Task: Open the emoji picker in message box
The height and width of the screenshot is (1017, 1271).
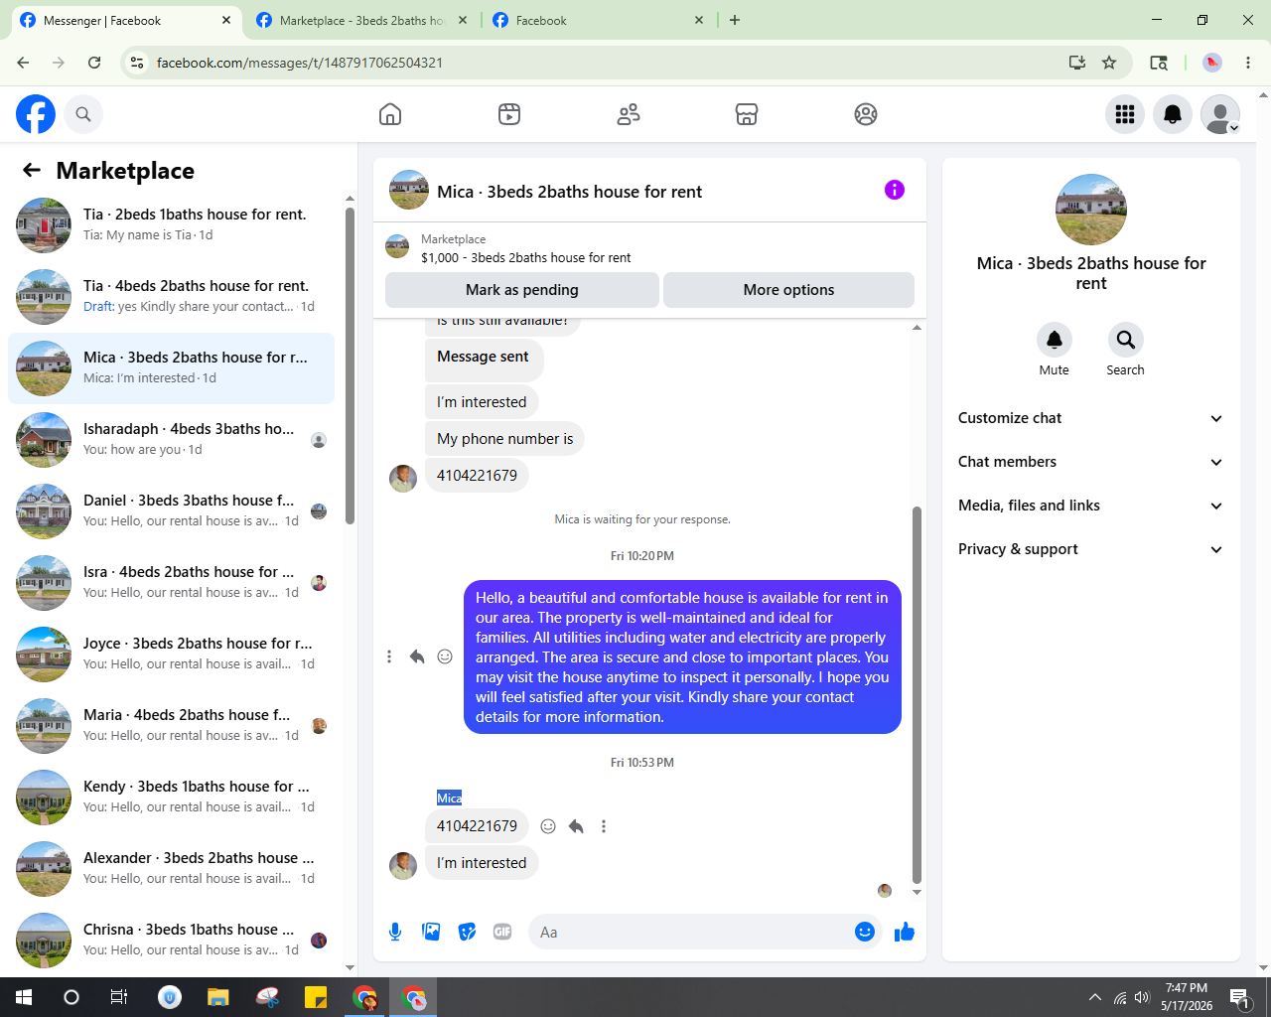Action: click(x=865, y=932)
